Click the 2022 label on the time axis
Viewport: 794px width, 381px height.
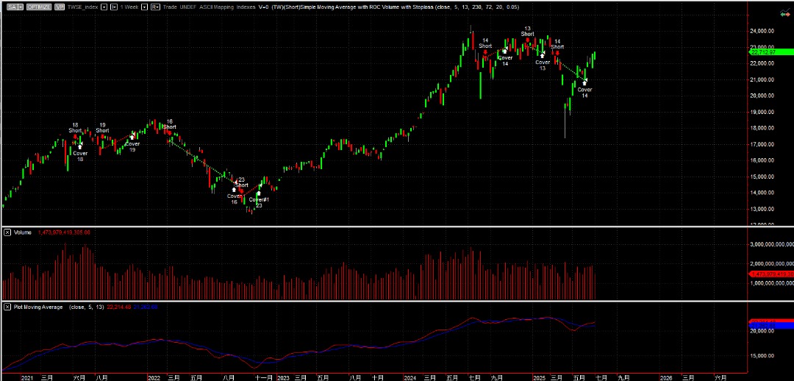click(x=154, y=377)
